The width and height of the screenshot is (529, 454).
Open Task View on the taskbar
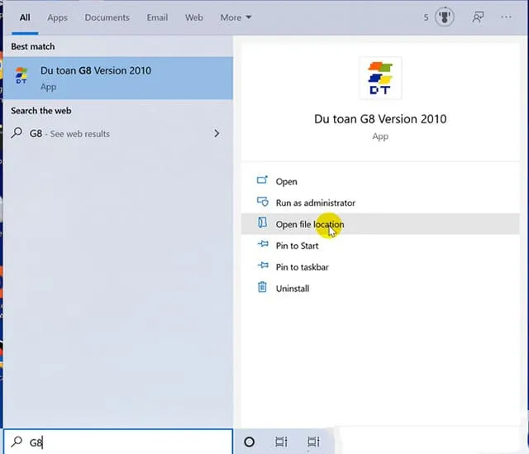pyautogui.click(x=281, y=442)
